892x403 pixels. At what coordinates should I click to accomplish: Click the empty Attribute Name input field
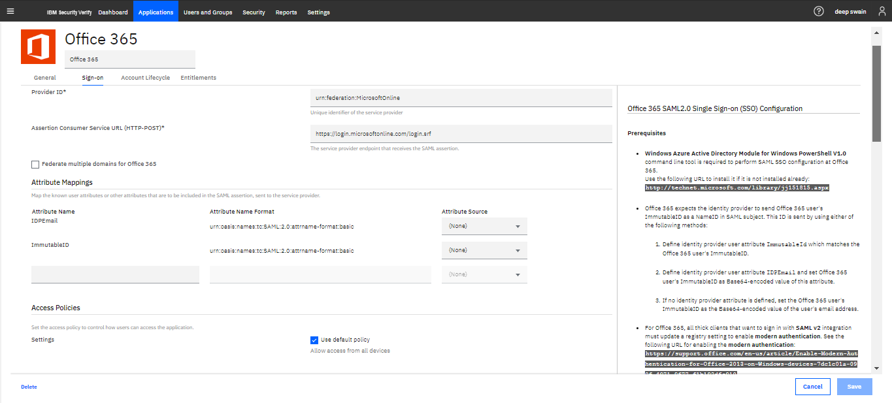click(x=115, y=274)
